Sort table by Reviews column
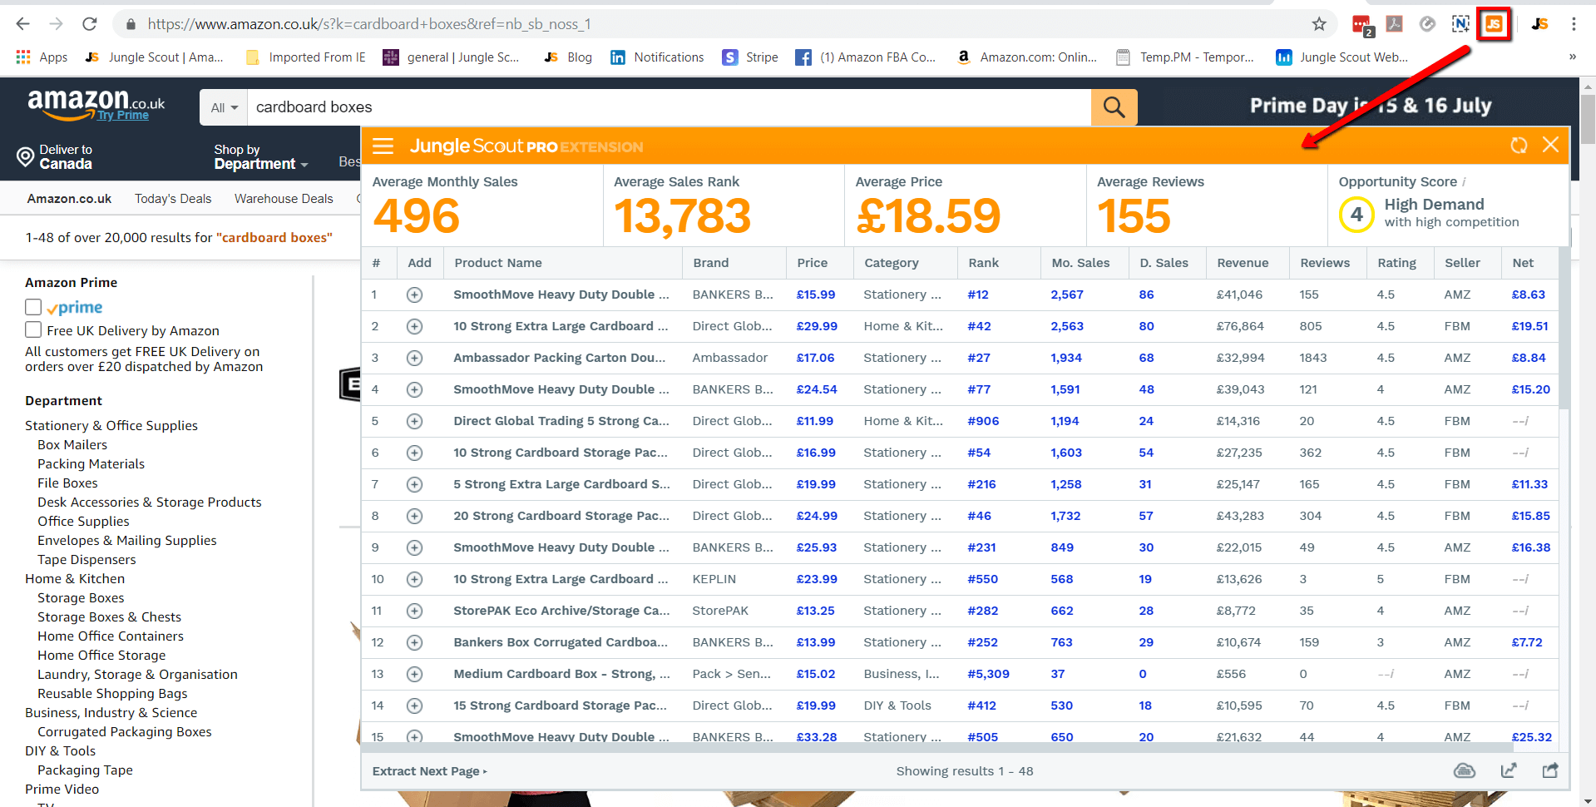The image size is (1596, 807). click(x=1325, y=263)
